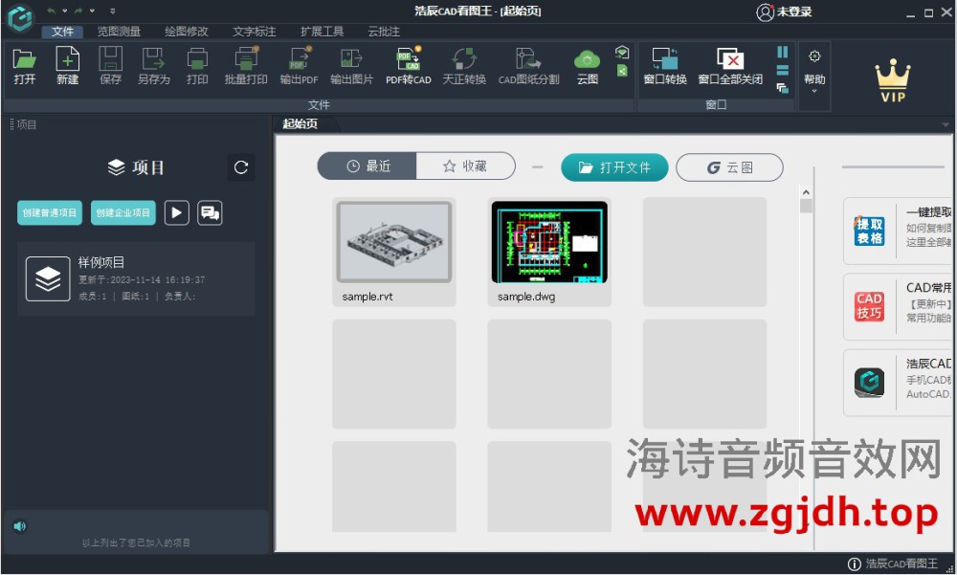The width and height of the screenshot is (957, 575).
Task: Click the sample.rvt file name label
Action: tap(367, 297)
